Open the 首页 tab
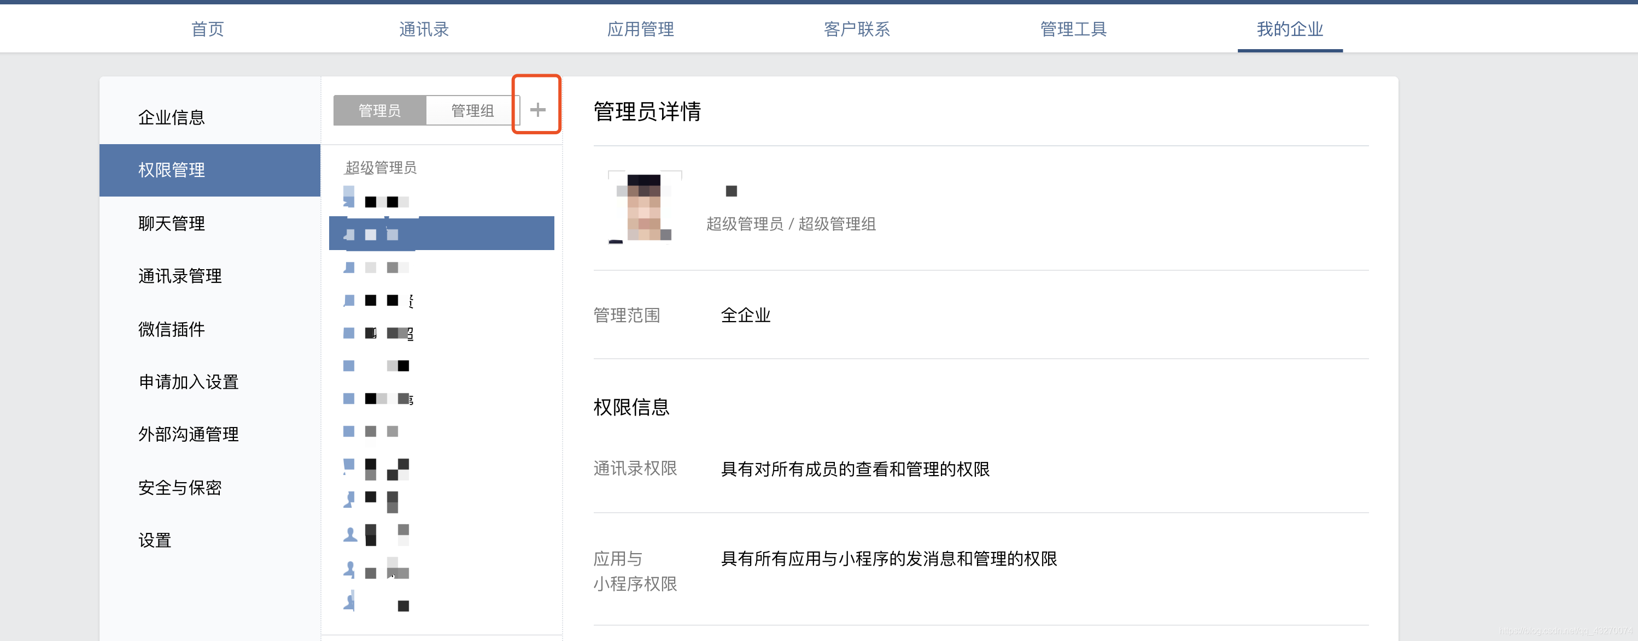This screenshot has width=1638, height=641. click(x=207, y=29)
